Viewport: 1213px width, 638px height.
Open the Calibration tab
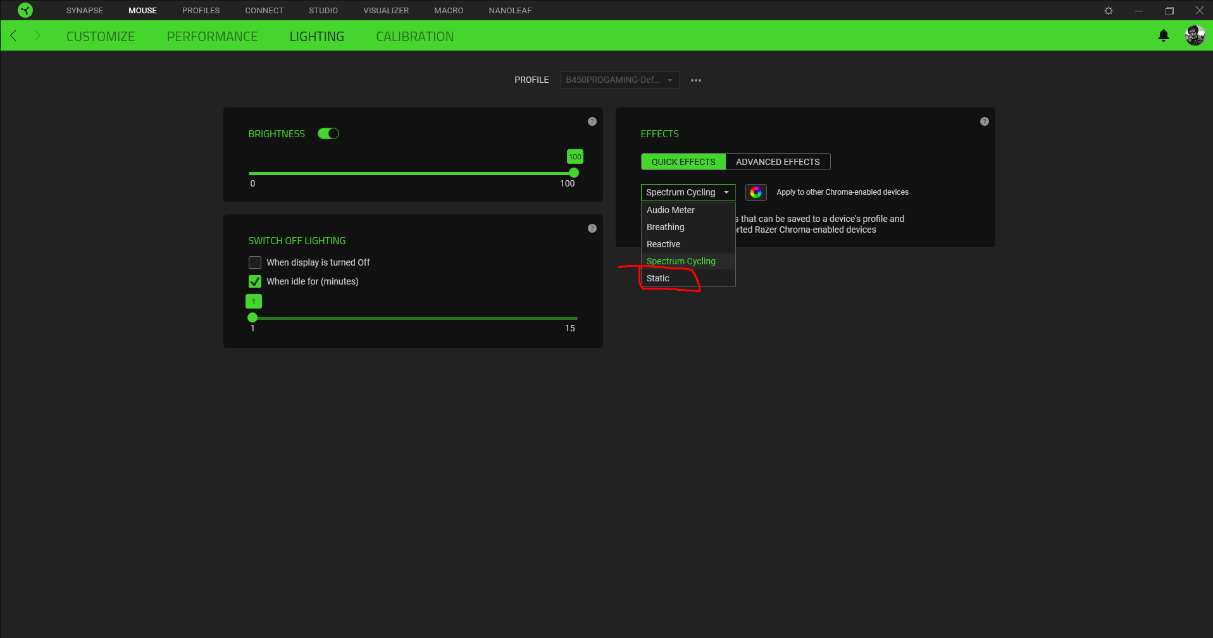tap(415, 37)
